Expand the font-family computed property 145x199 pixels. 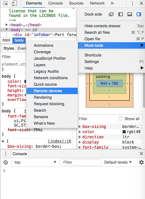80,147
